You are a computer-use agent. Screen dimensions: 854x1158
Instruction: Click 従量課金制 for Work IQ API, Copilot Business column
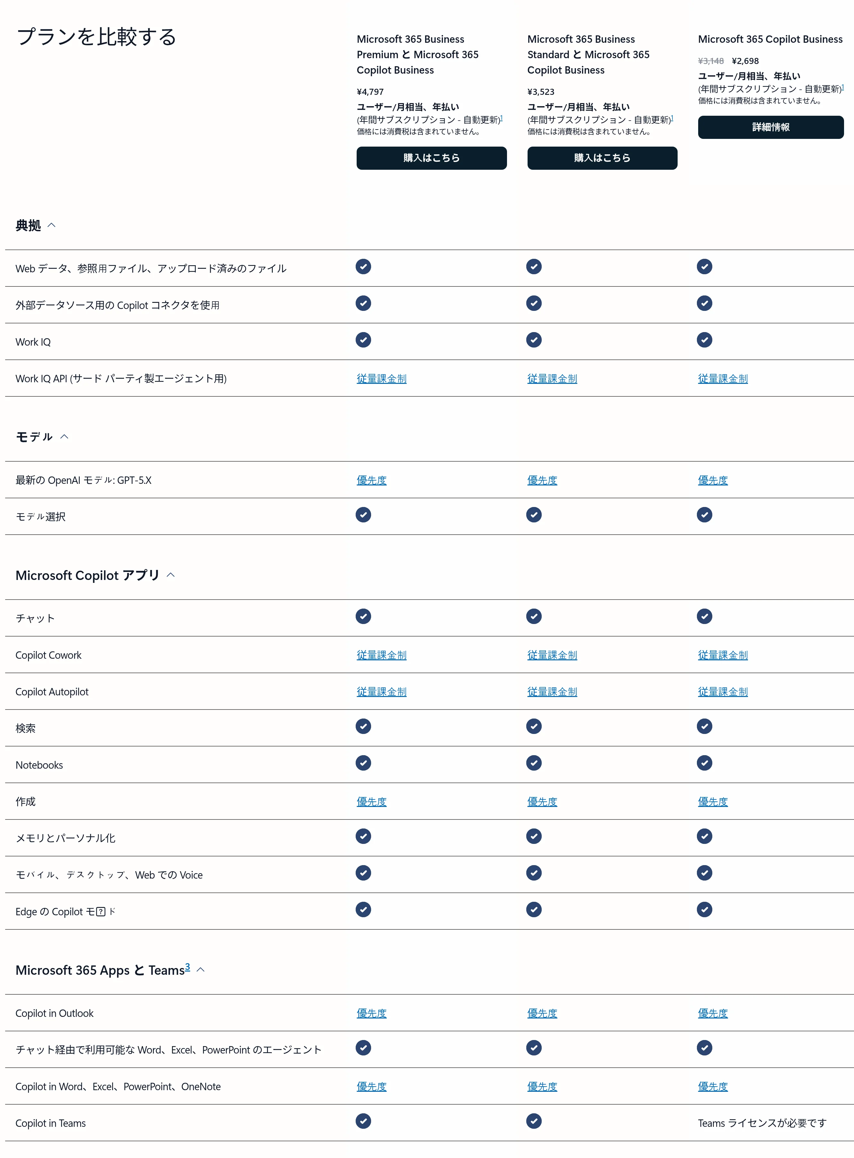point(723,379)
